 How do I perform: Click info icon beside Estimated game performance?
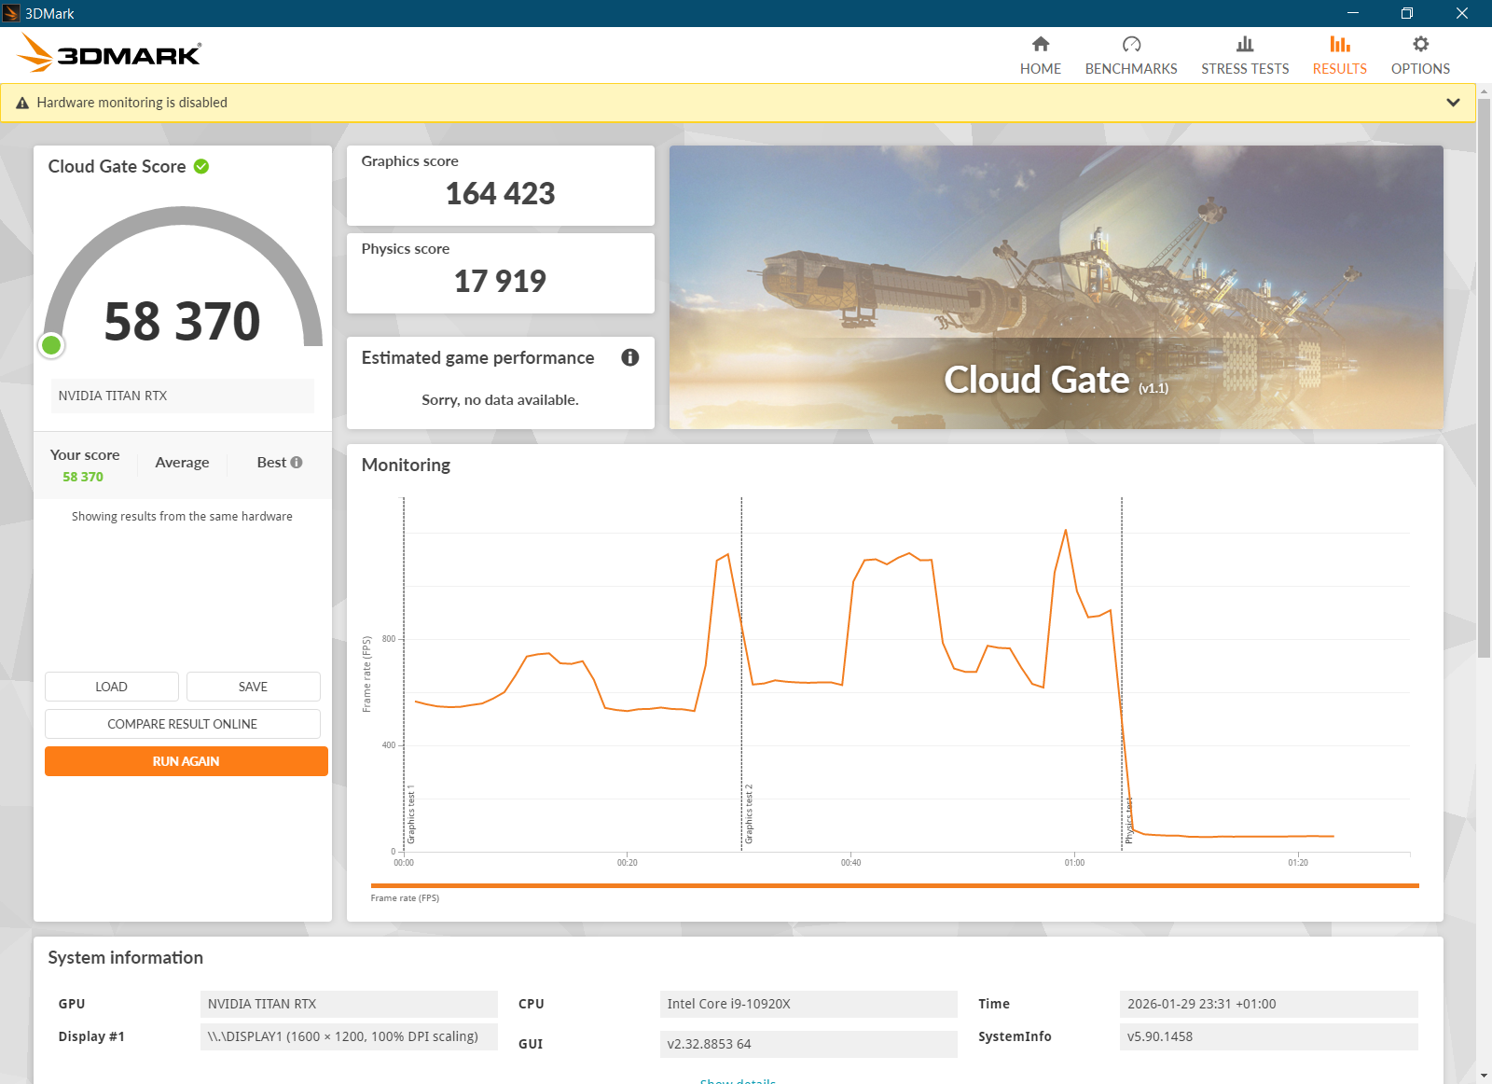click(x=630, y=357)
